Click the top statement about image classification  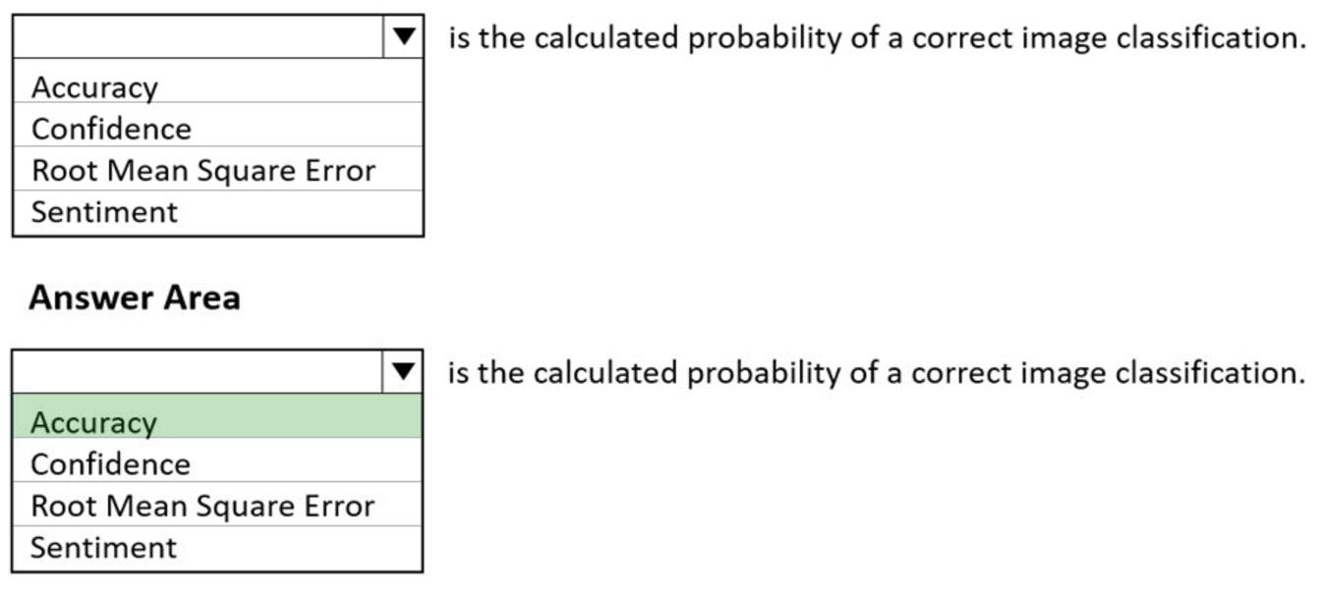pyautogui.click(x=877, y=38)
